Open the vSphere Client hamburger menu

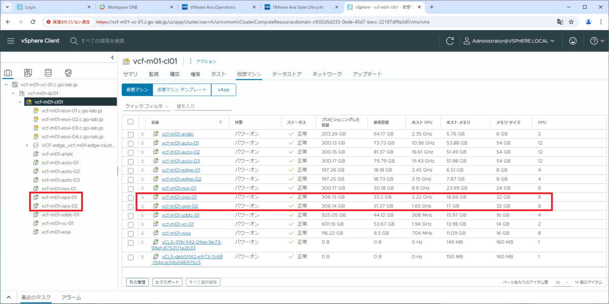(x=11, y=41)
